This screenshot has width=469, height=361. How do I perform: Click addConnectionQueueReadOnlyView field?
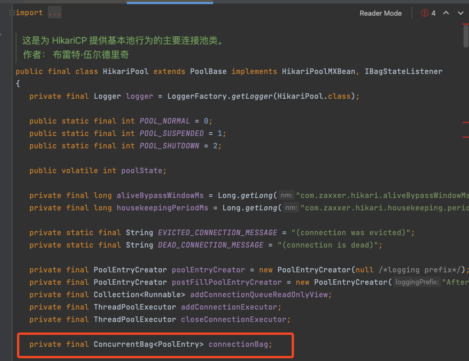coord(259,295)
